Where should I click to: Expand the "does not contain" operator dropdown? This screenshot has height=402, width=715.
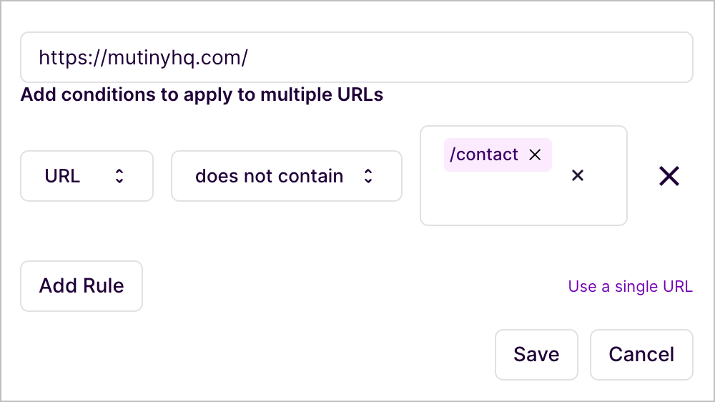pyautogui.click(x=286, y=176)
